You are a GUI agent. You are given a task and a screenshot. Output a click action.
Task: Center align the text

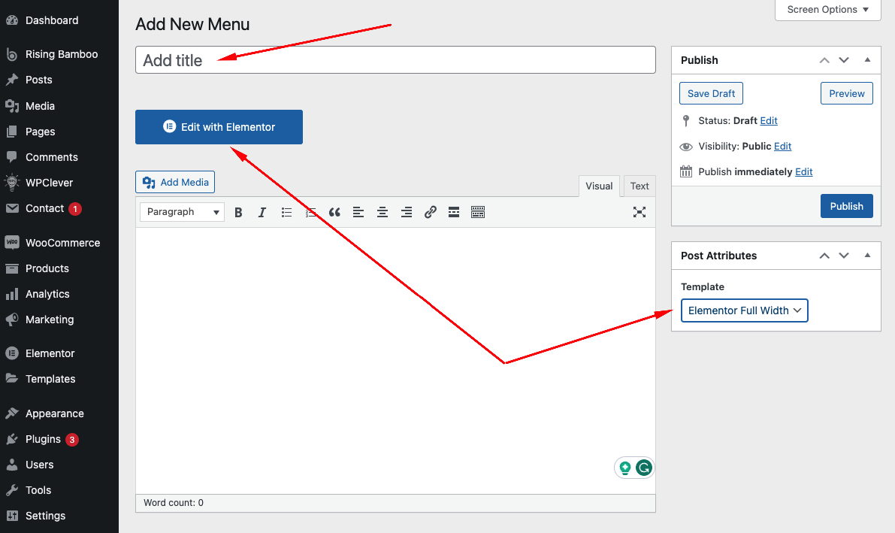click(x=382, y=212)
